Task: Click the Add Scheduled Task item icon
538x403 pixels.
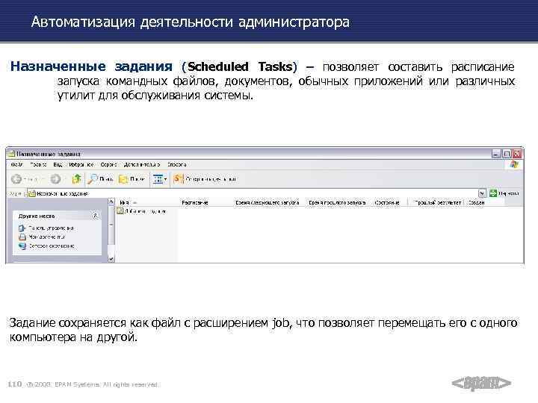Action: click(x=120, y=211)
